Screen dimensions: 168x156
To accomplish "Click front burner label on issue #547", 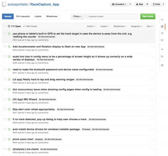I will [x=65, y=109].
